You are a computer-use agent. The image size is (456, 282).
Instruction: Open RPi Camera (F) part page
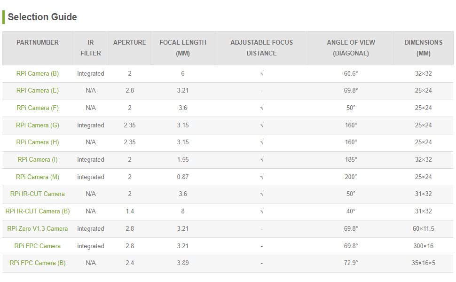pyautogui.click(x=38, y=108)
